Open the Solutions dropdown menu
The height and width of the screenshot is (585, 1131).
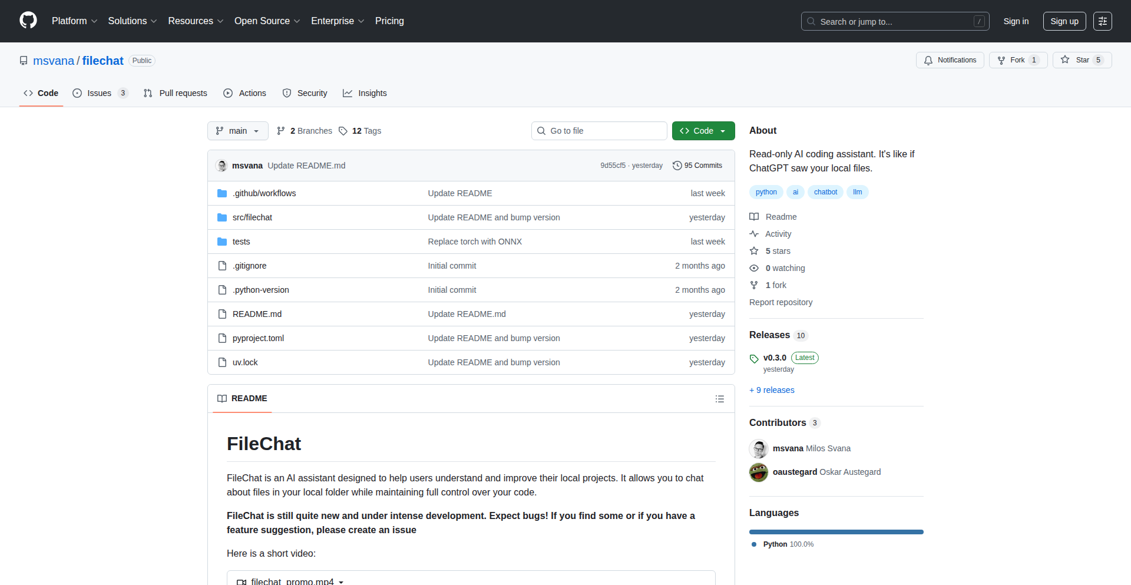pos(133,21)
